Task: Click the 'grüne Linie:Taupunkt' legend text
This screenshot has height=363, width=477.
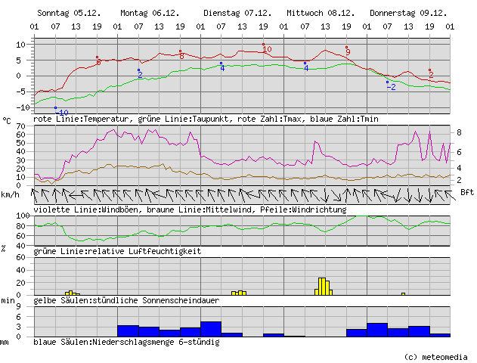Action: (183, 119)
